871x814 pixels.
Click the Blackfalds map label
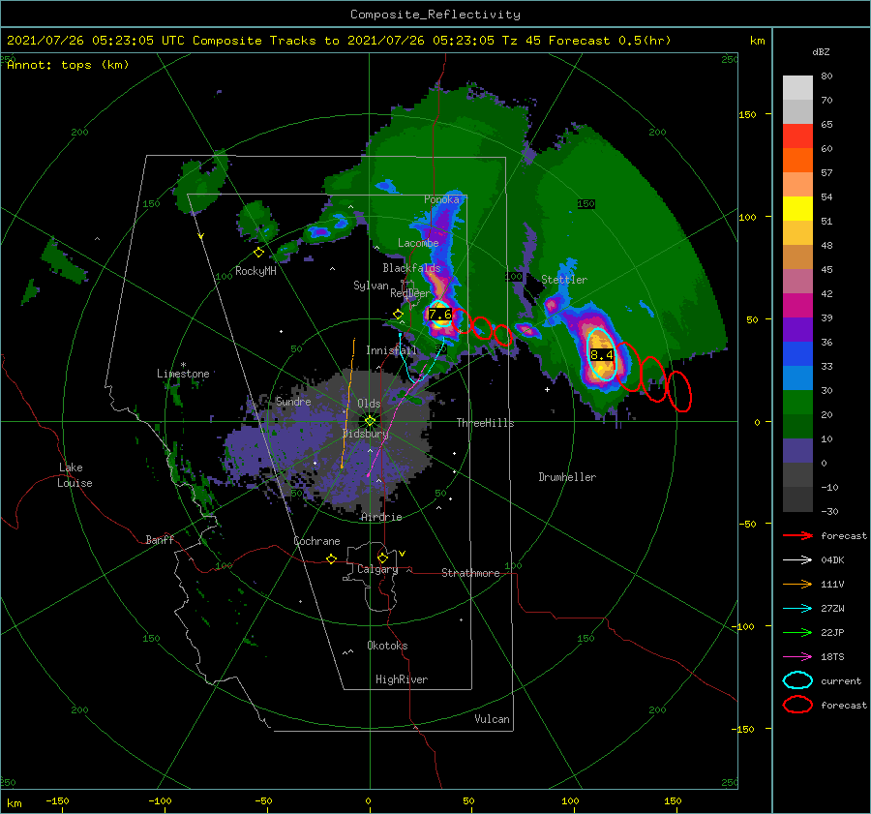tap(411, 268)
